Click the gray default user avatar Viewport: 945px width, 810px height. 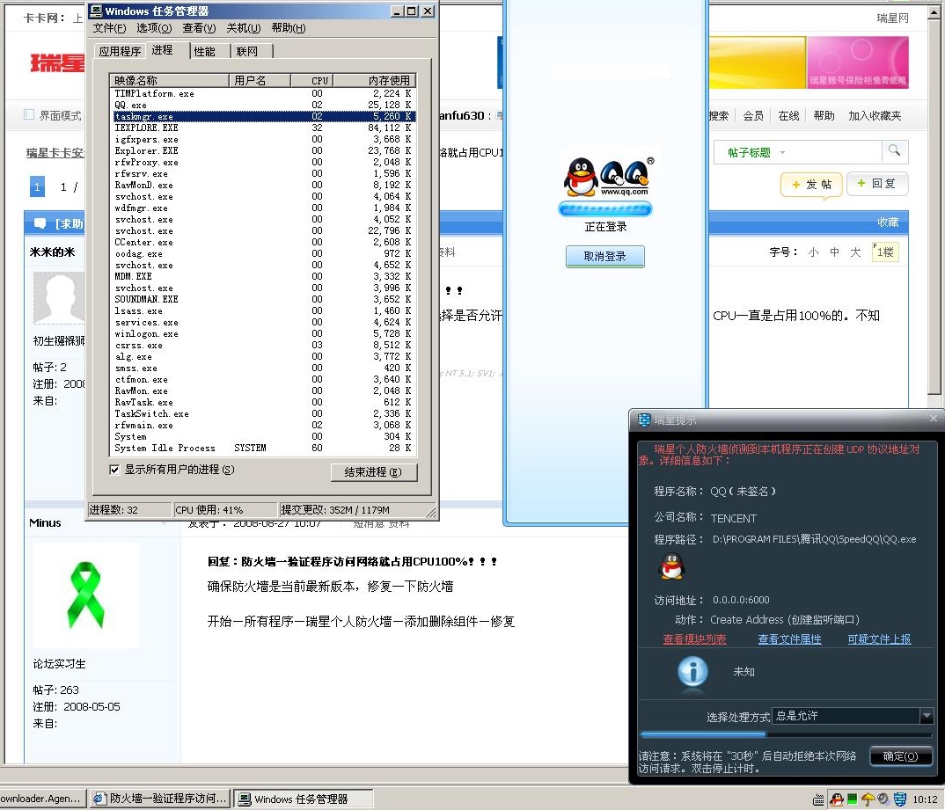point(59,298)
